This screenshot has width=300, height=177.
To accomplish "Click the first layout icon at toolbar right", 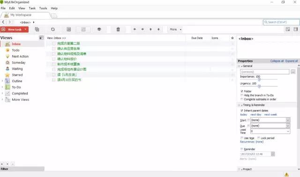I will [x=288, y=29].
